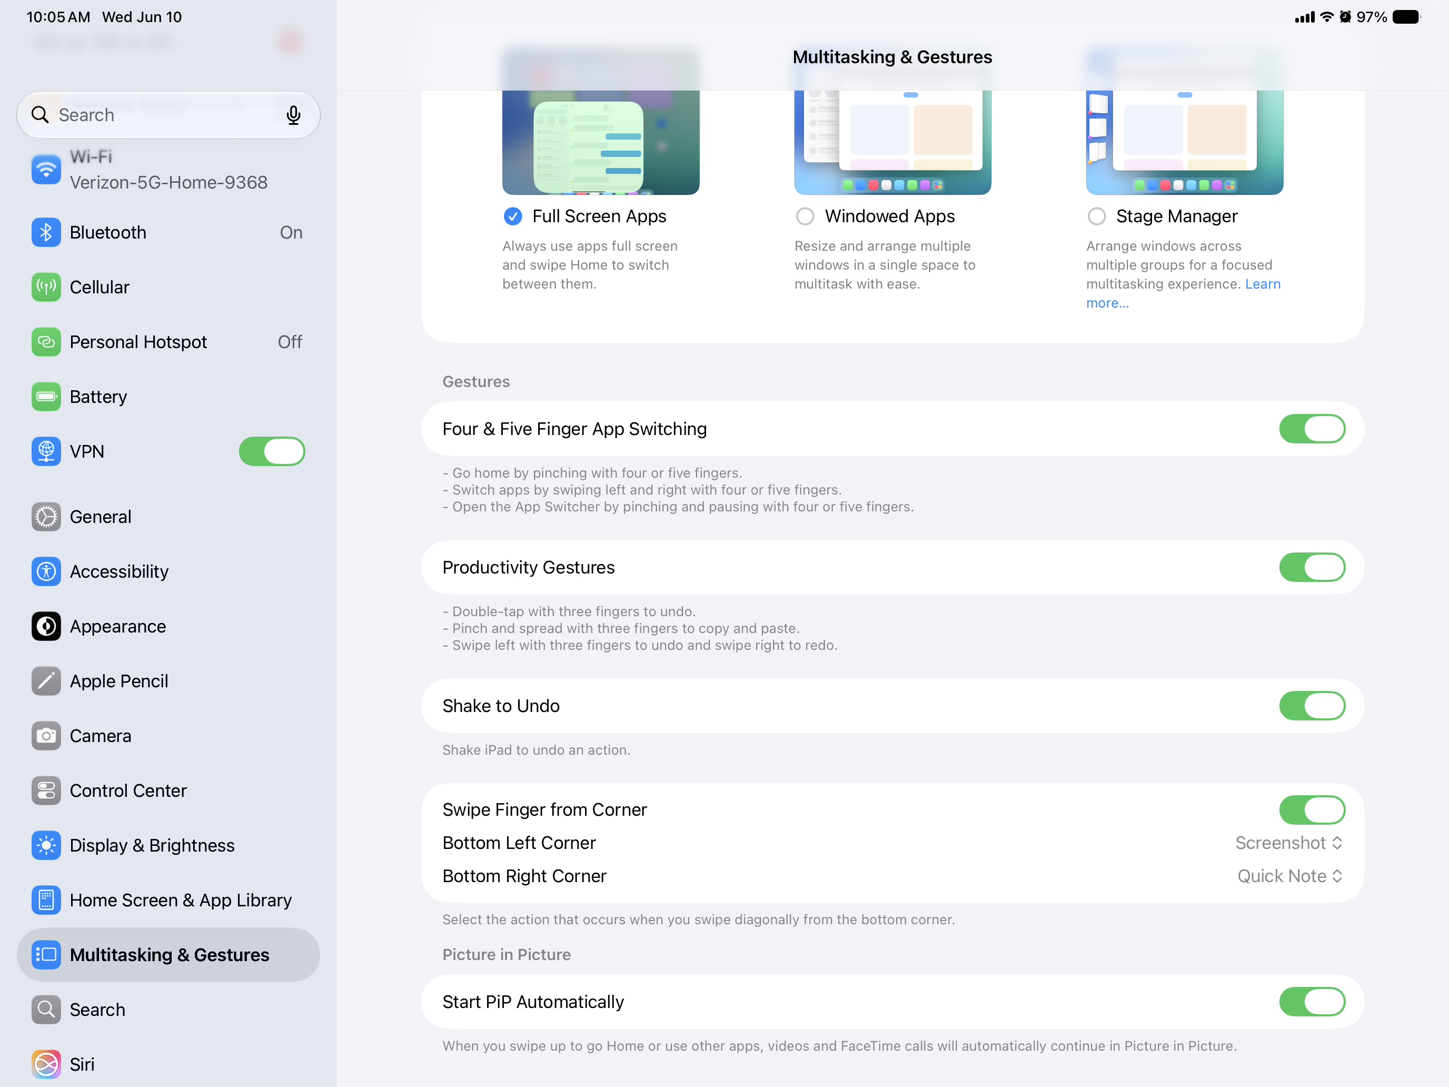The image size is (1449, 1087).
Task: Open Bottom Left Corner Screenshot dropdown
Action: [x=1289, y=843]
